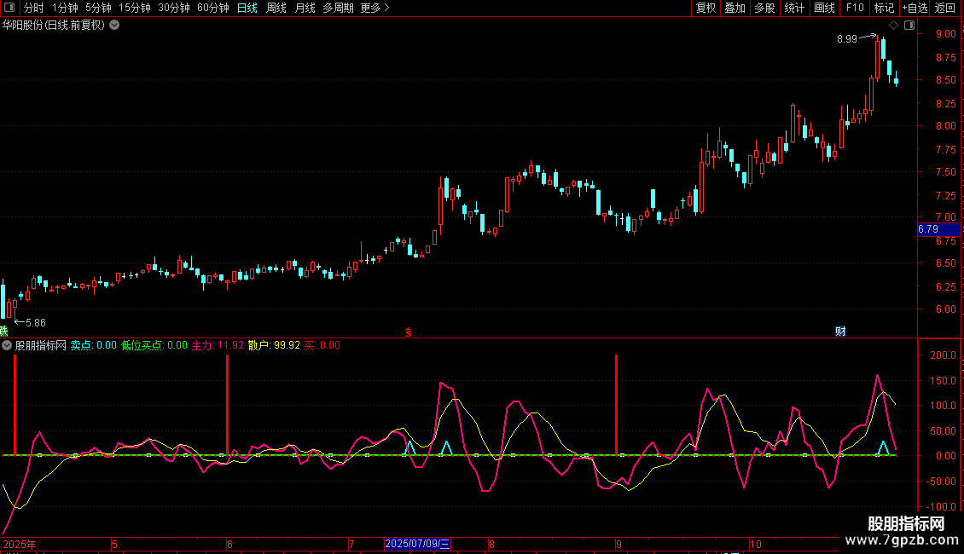Select the 15分钟 period

tap(135, 8)
